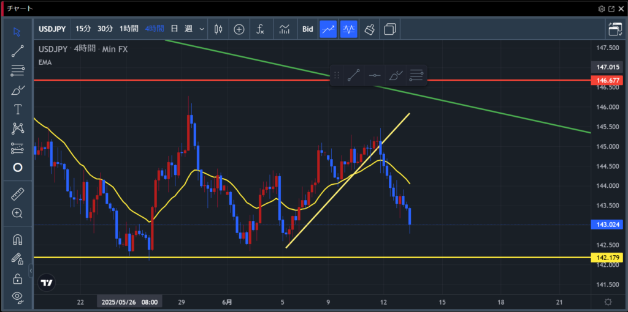This screenshot has width=628, height=312.
Task: Click the paint brush toolbar icon
Action: pos(370,29)
